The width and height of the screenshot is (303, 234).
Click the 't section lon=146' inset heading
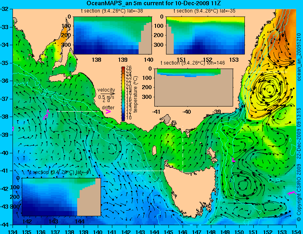tap(193, 63)
